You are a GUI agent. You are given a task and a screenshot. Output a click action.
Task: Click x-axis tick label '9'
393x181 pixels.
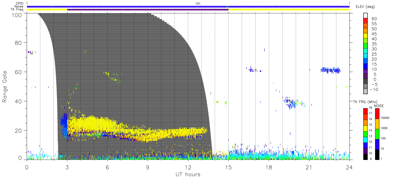point(148,167)
